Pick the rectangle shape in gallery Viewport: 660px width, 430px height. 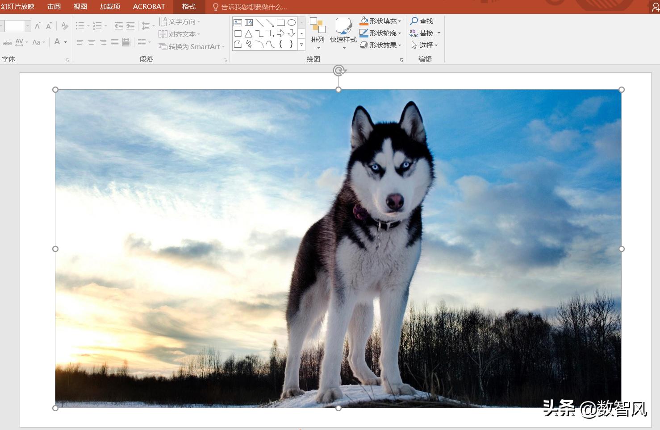pyautogui.click(x=281, y=23)
